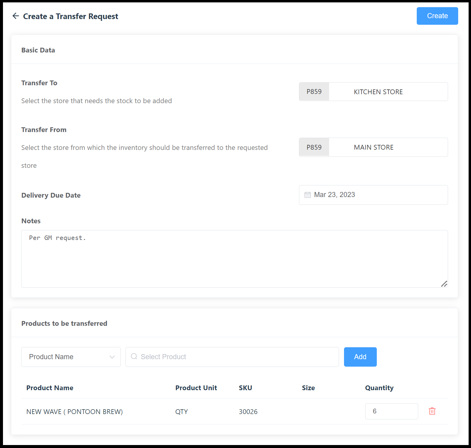This screenshot has width=471, height=448.
Task: Select the NEW WAVE ( PONTOON BREW) row
Action: coord(75,412)
